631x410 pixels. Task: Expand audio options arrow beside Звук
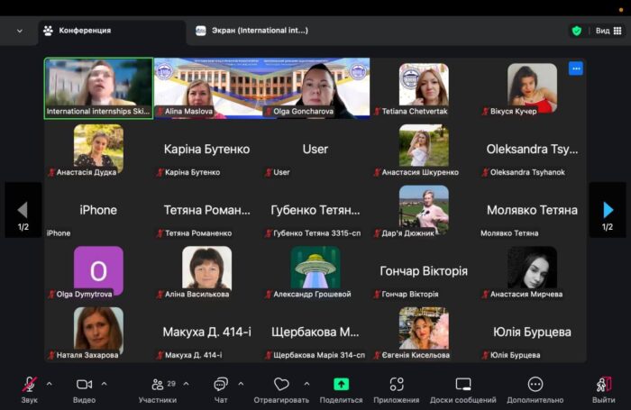49,384
